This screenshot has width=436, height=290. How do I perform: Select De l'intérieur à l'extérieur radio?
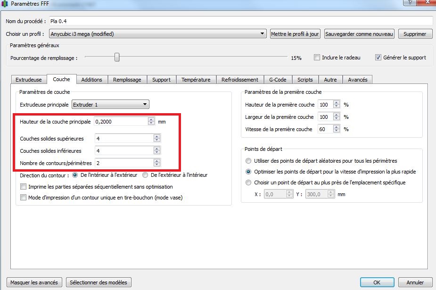75,175
